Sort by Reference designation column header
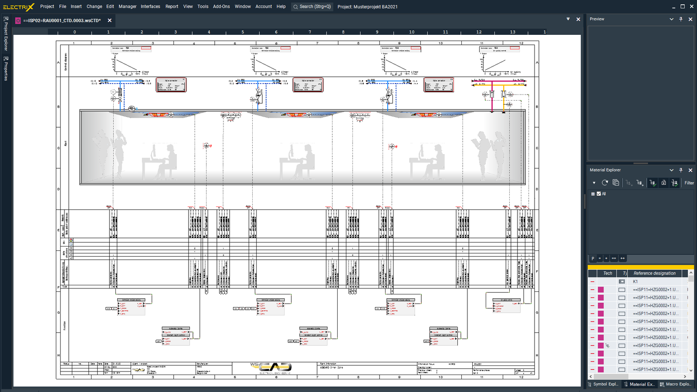 point(654,274)
